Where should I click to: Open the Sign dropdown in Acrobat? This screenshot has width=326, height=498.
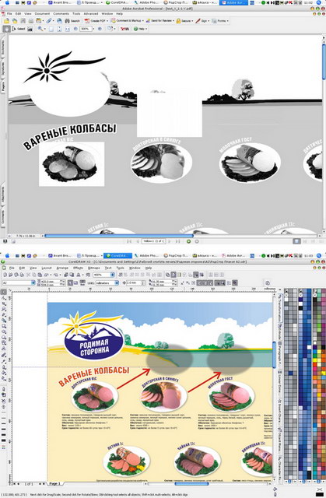coord(202,21)
